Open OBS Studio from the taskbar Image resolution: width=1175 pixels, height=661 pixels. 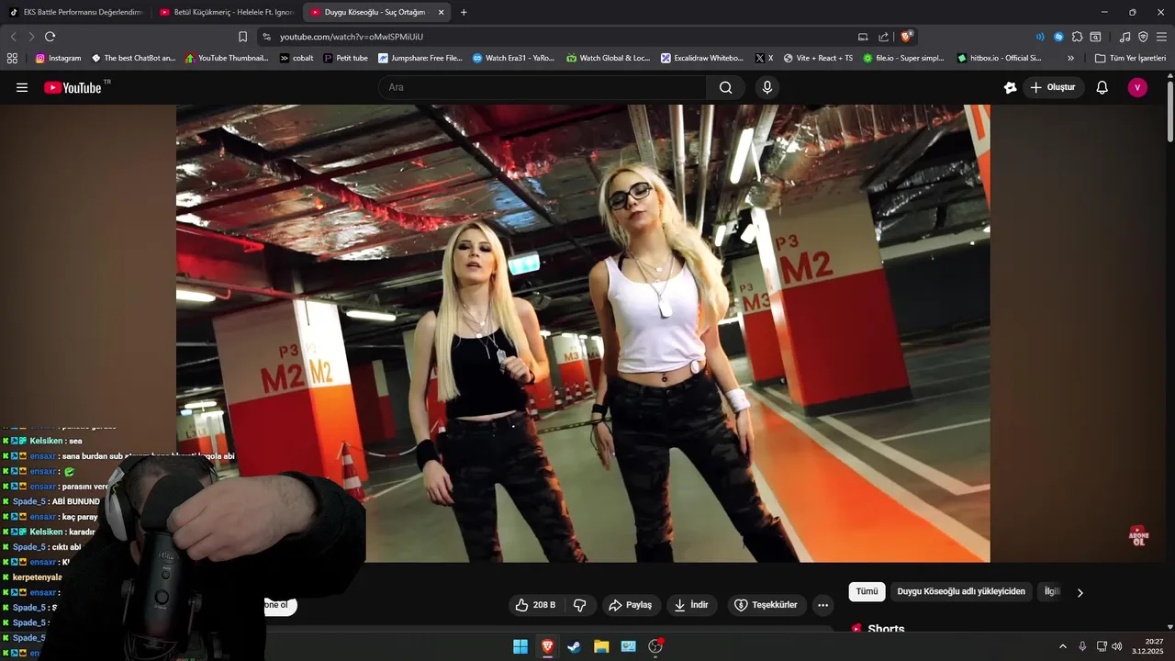click(655, 646)
